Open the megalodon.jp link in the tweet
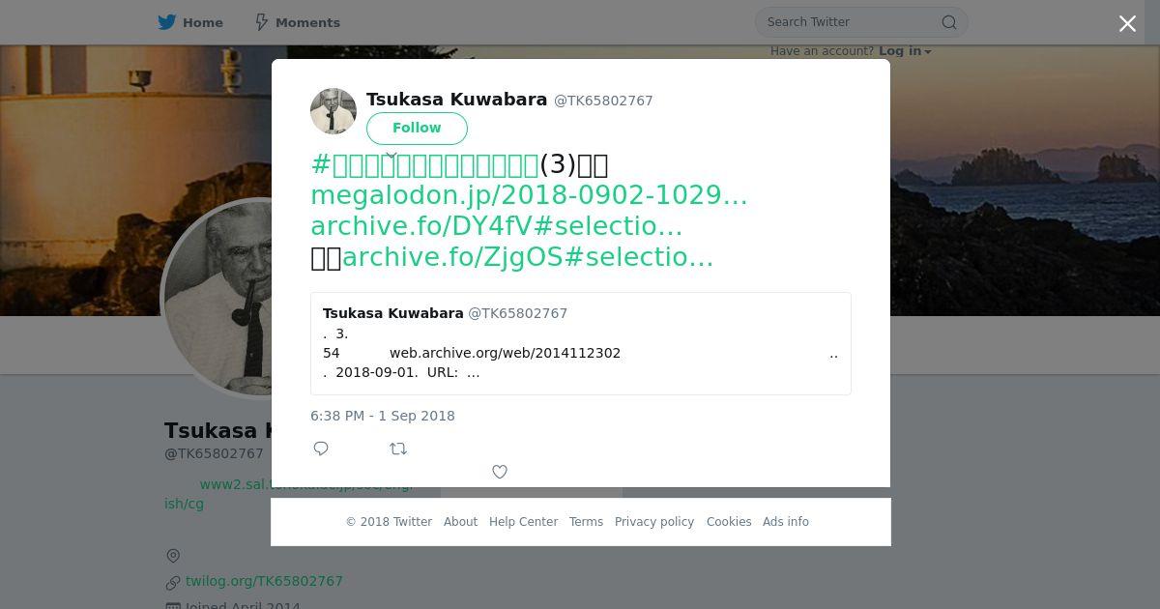 click(529, 195)
